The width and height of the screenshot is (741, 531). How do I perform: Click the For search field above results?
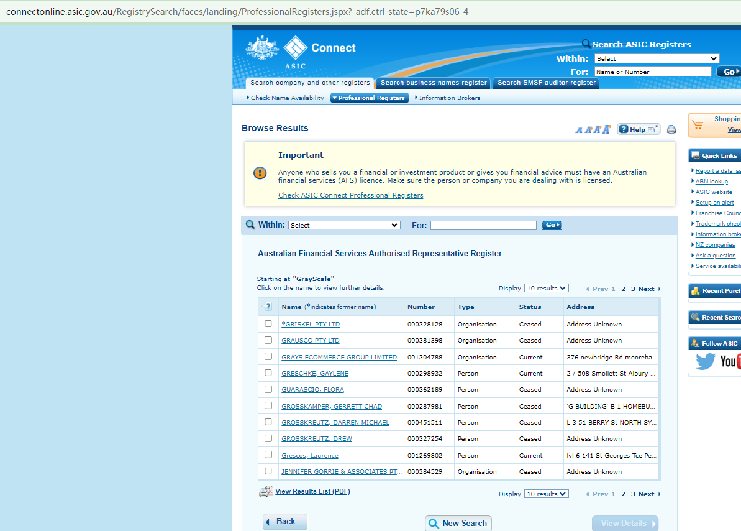(483, 225)
